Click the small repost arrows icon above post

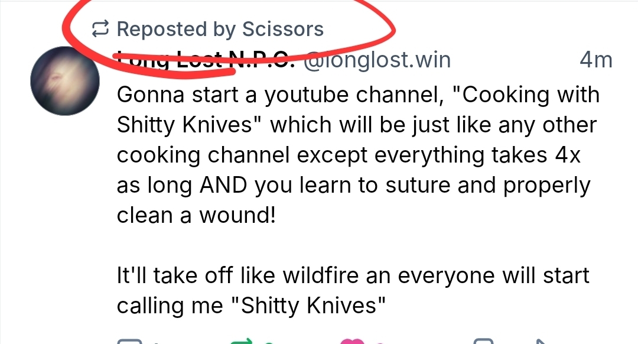(101, 29)
